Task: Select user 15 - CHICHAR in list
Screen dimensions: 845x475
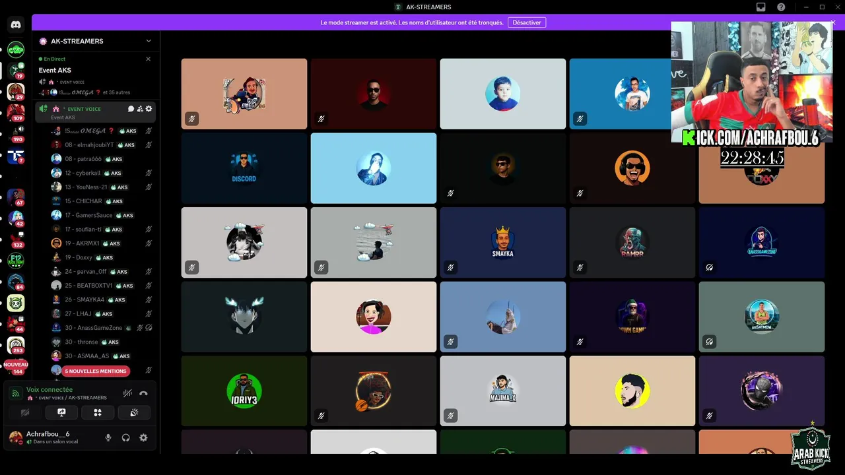Action: (102, 201)
